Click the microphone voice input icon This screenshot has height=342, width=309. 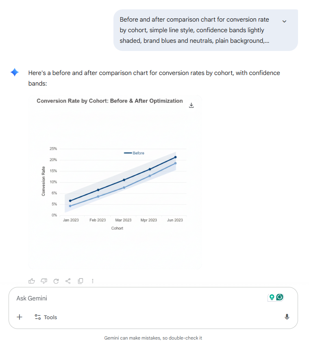tap(287, 317)
